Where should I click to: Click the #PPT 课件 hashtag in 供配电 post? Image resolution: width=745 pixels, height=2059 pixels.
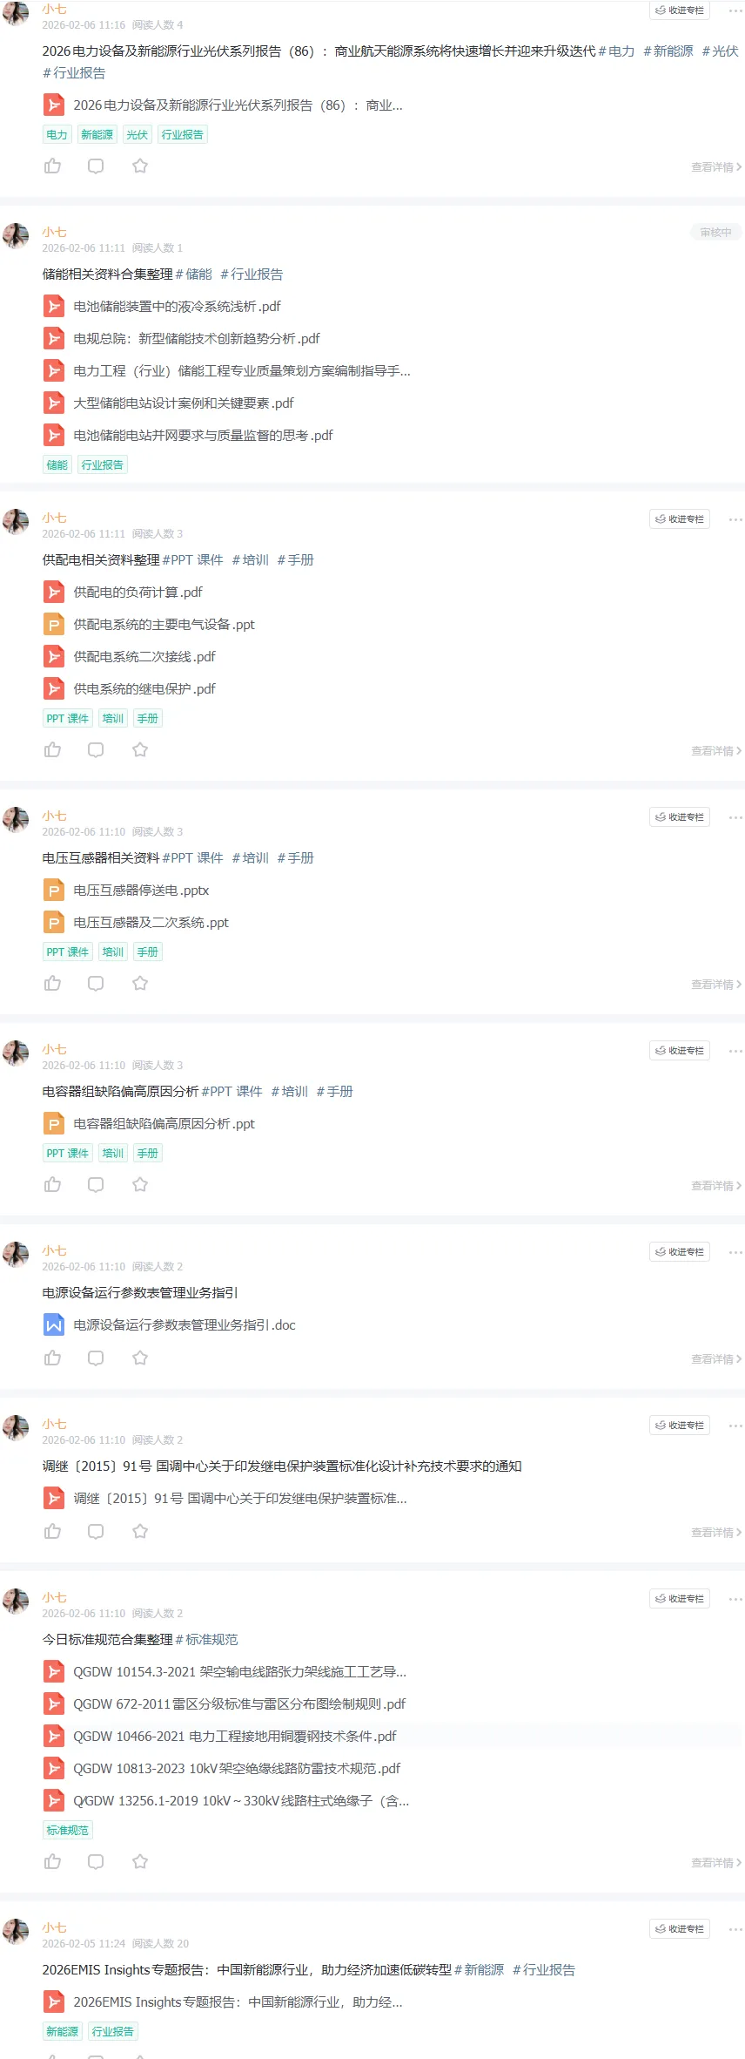coord(193,559)
